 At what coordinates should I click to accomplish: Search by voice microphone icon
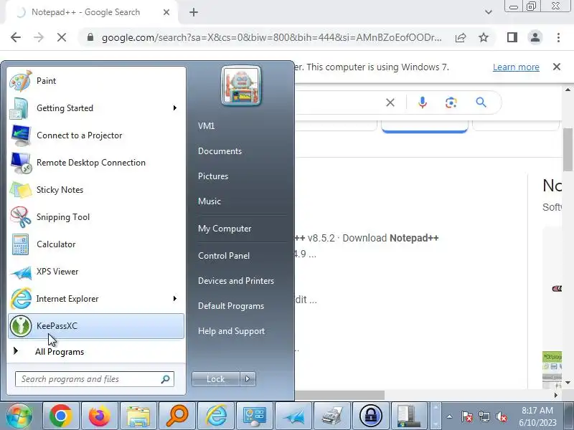point(423,102)
